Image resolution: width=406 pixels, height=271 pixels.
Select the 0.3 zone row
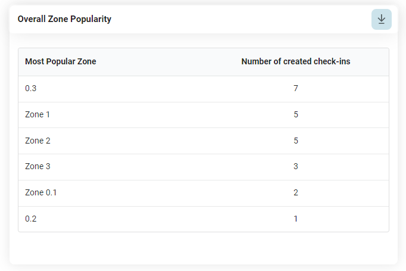pos(203,89)
